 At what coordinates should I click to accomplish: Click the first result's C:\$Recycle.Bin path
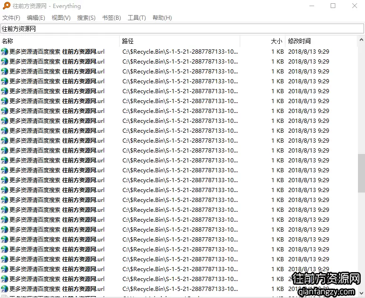pyautogui.click(x=180, y=52)
